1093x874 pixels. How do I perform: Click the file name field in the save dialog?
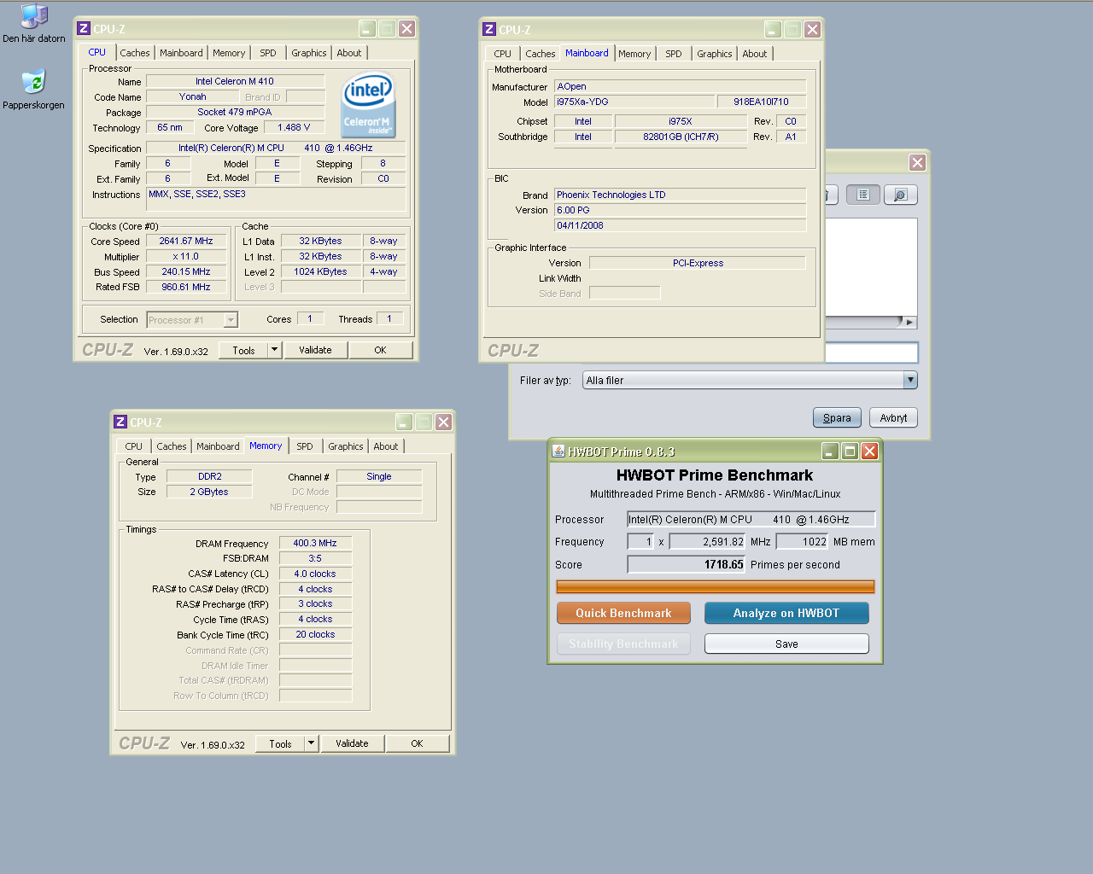[x=871, y=353]
